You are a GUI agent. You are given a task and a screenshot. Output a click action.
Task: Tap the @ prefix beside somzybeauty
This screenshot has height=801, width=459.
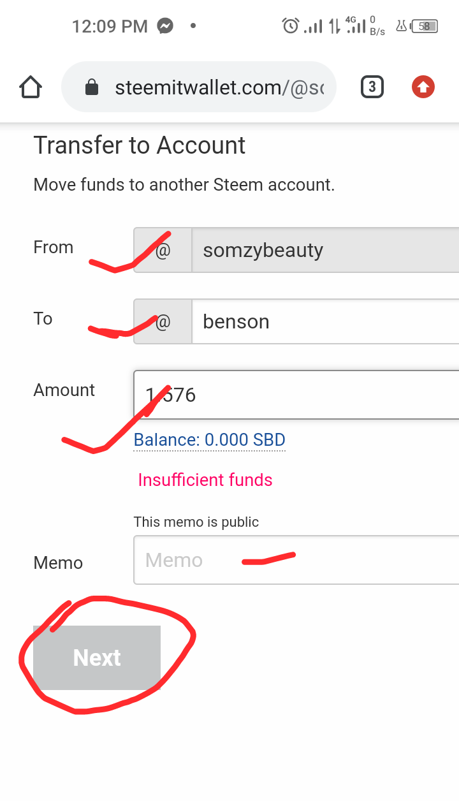tap(163, 250)
